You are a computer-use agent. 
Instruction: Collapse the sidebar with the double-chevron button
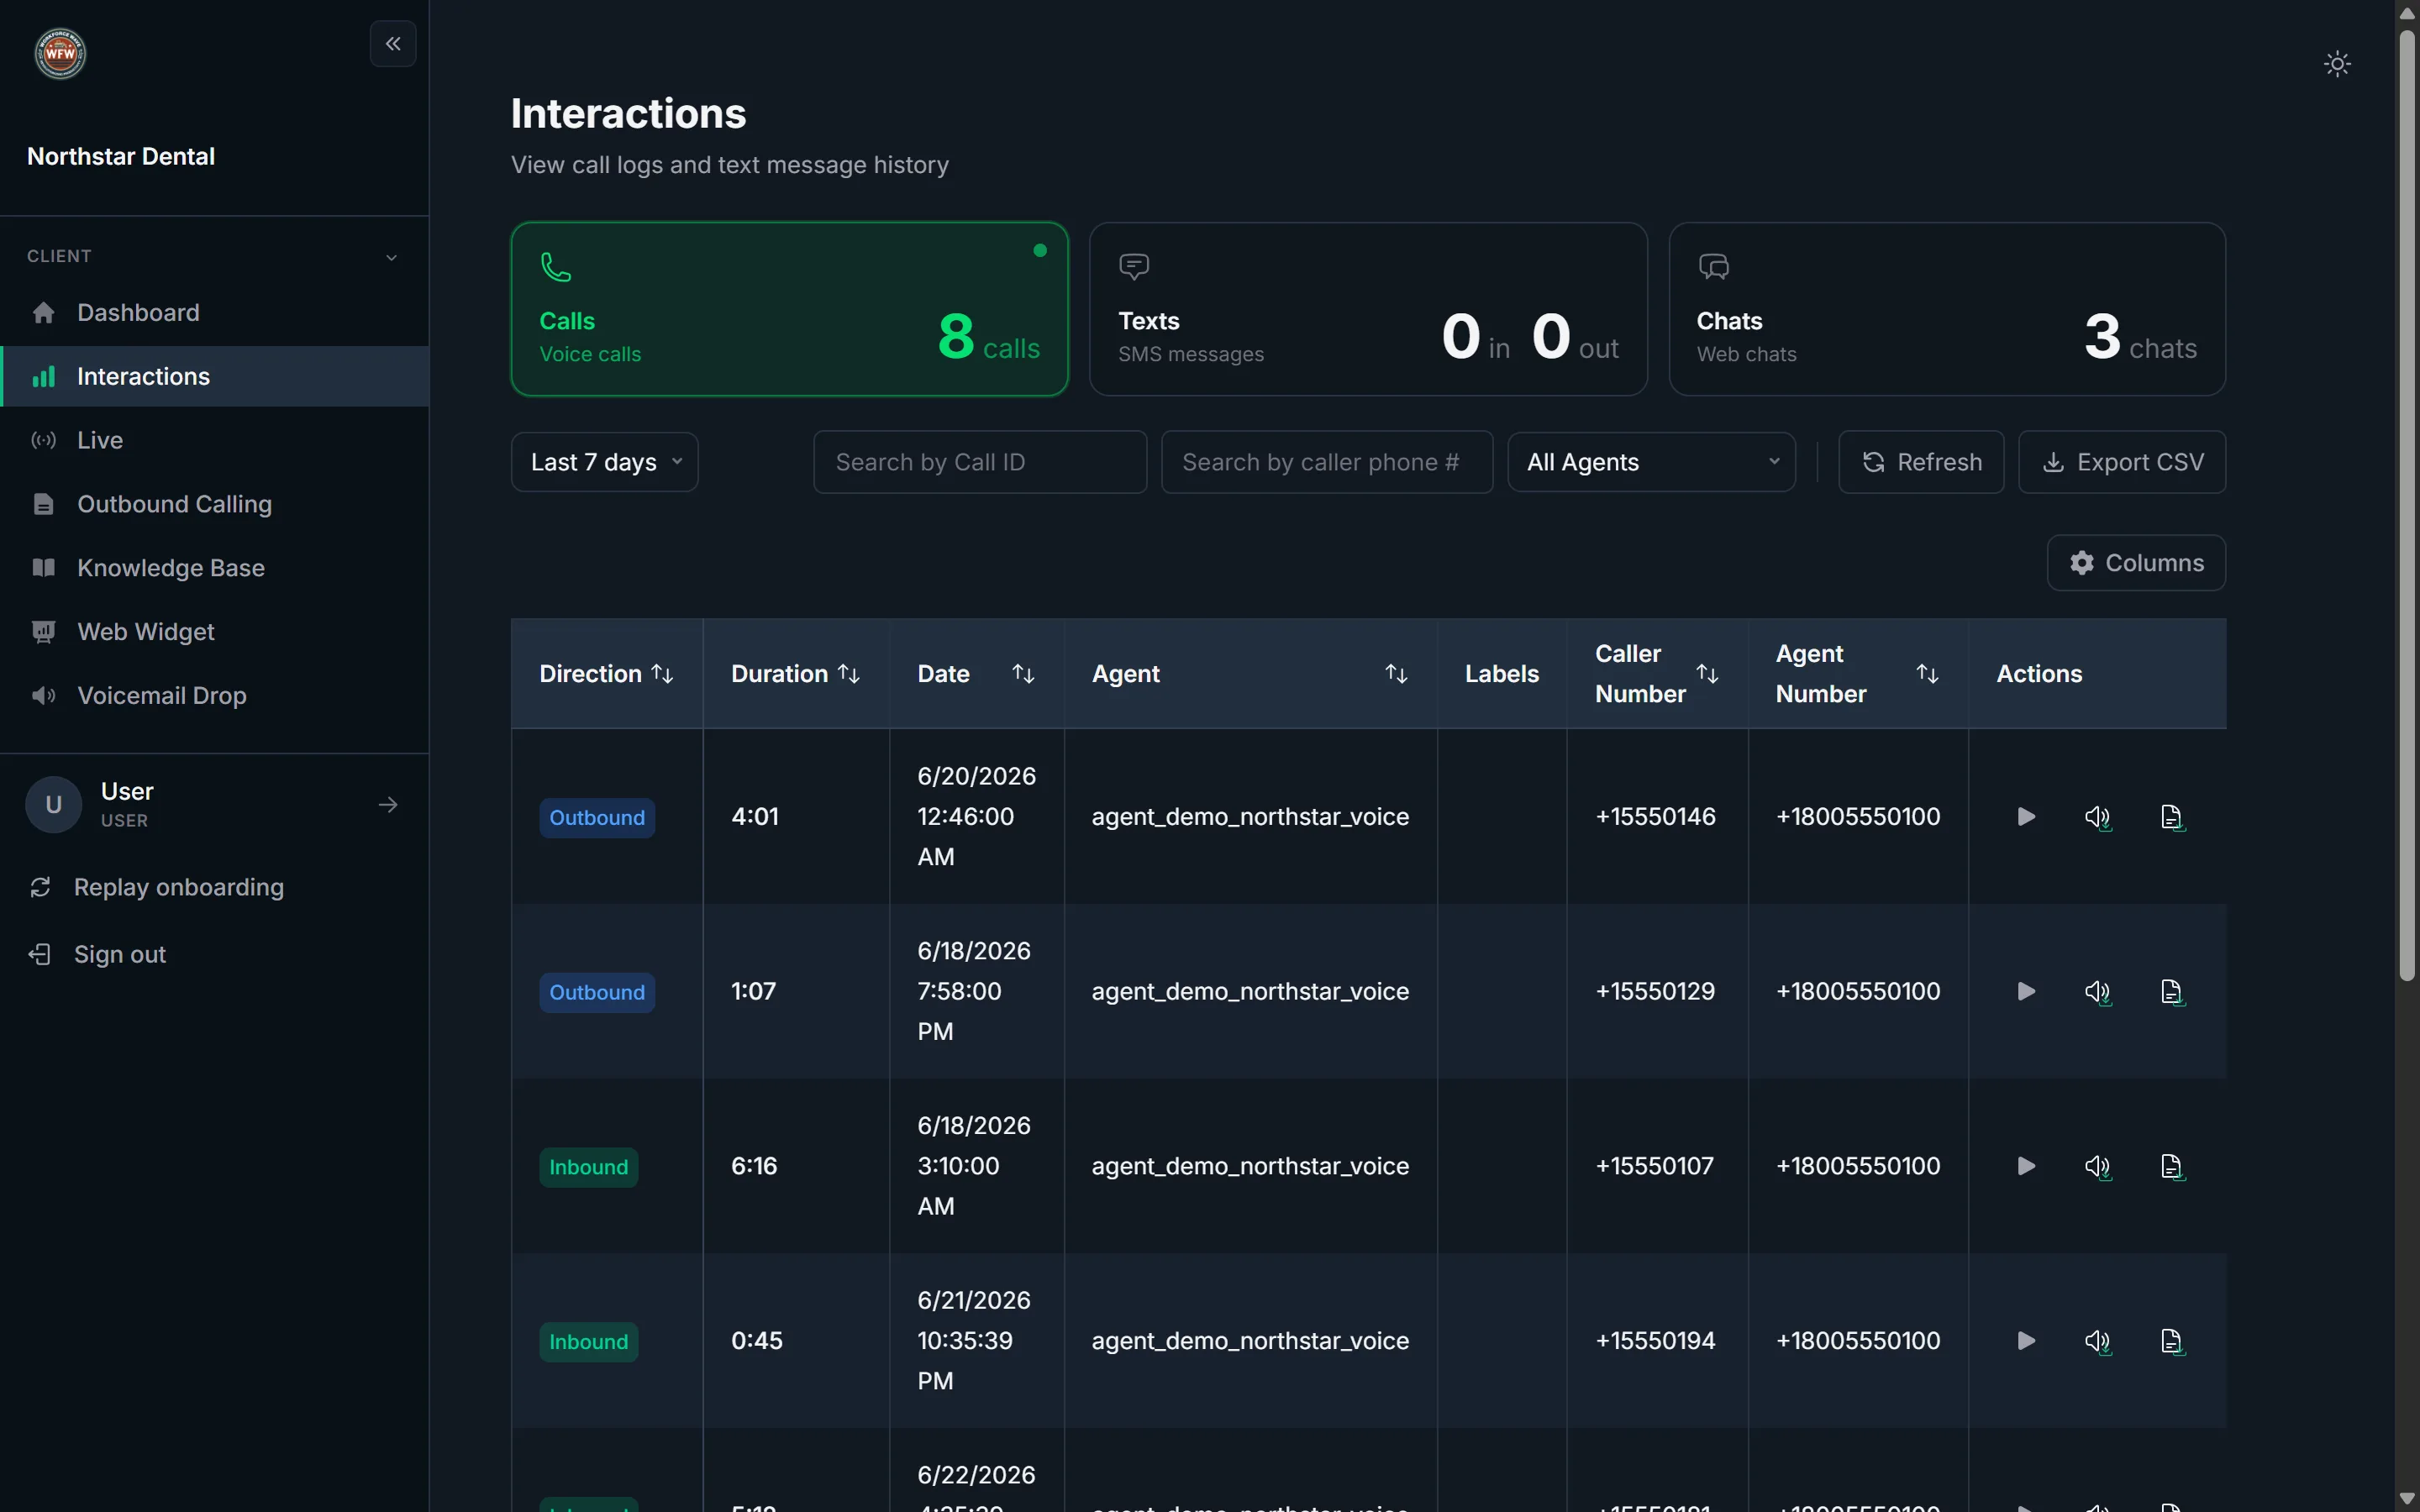[x=393, y=44]
